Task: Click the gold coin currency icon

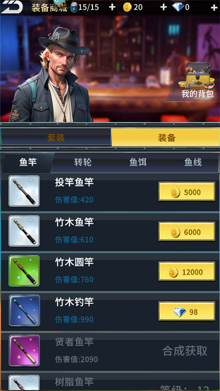Action: [127, 7]
